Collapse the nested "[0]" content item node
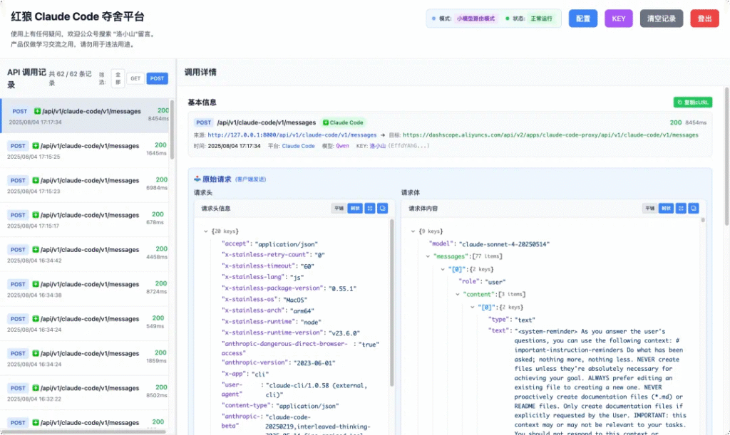The width and height of the screenshot is (730, 435). tap(473, 307)
